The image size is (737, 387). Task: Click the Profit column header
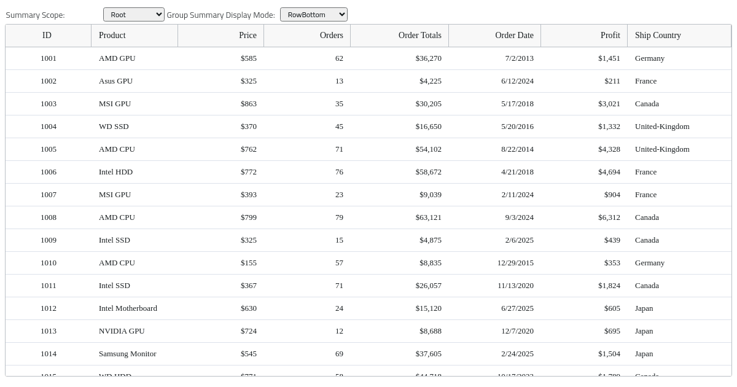click(584, 36)
